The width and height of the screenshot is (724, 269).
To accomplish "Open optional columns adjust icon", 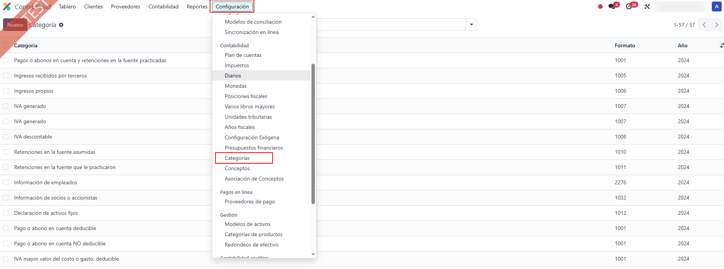I will pyautogui.click(x=721, y=45).
